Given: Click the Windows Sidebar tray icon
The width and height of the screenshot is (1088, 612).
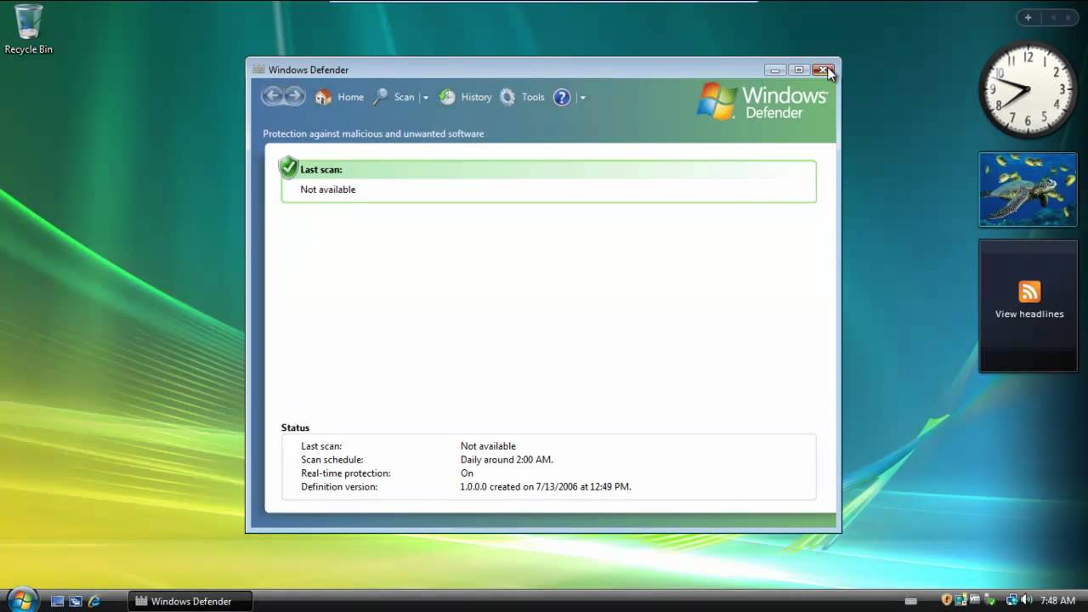Looking at the screenshot, I should coord(960,600).
